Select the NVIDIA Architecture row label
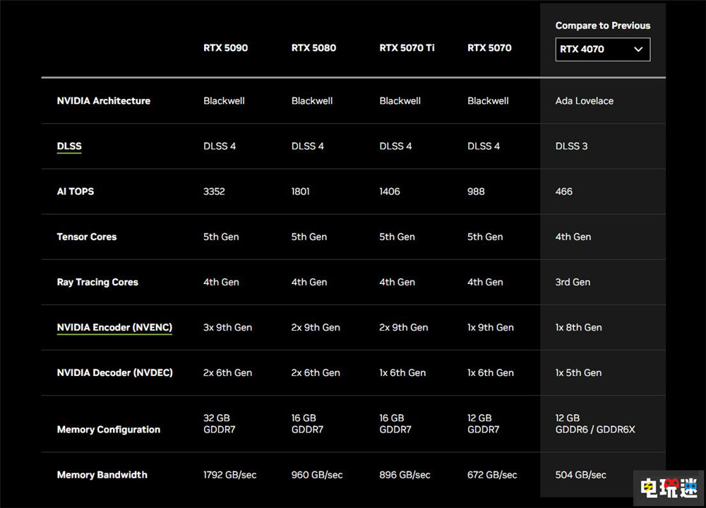The image size is (706, 508). click(x=103, y=101)
